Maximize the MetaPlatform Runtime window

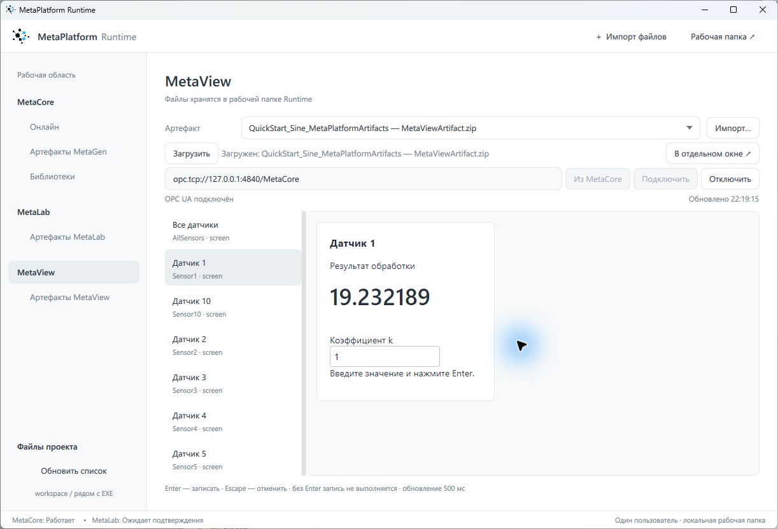pyautogui.click(x=733, y=10)
